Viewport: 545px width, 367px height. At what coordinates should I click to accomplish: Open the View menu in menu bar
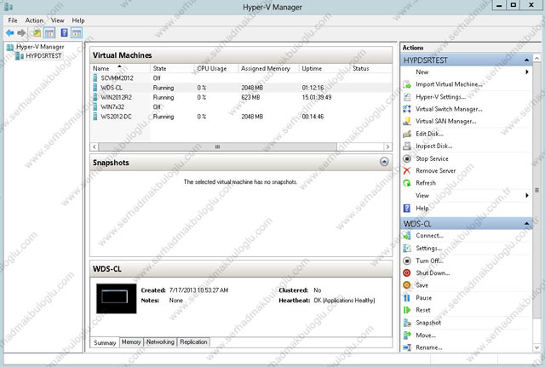[x=57, y=20]
